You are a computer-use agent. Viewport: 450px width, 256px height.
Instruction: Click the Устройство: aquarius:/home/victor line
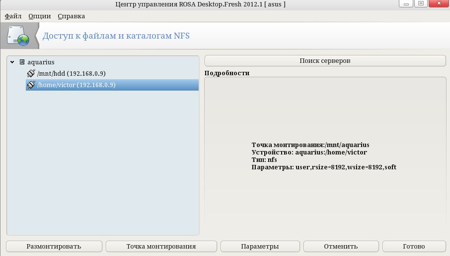(309, 152)
